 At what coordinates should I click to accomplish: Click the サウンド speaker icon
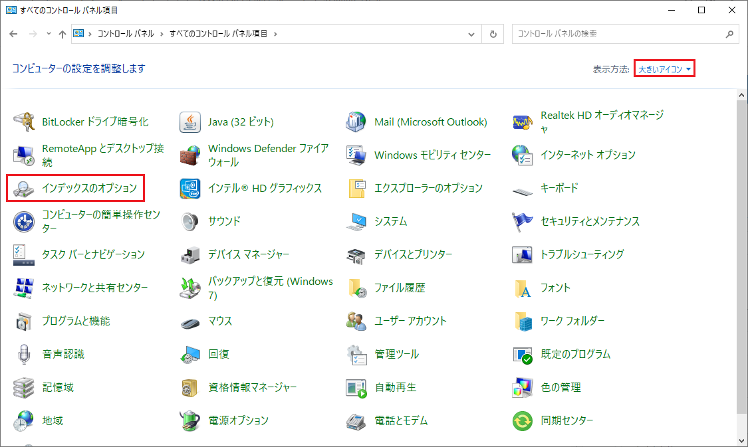(x=190, y=221)
